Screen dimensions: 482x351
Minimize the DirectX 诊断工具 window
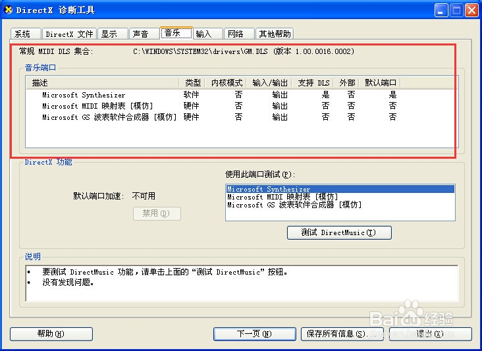point(441,11)
